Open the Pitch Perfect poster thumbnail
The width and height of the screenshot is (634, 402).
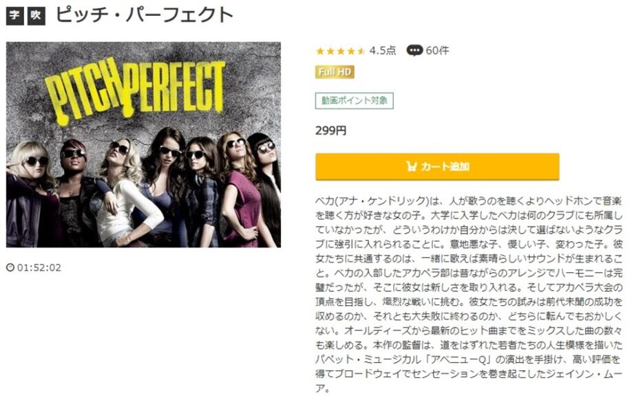tap(144, 144)
